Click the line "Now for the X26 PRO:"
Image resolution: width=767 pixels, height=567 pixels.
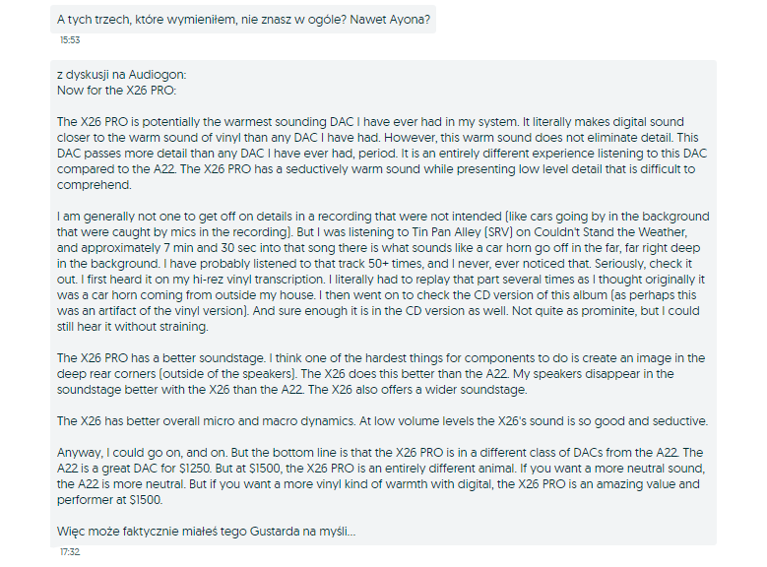coord(116,91)
